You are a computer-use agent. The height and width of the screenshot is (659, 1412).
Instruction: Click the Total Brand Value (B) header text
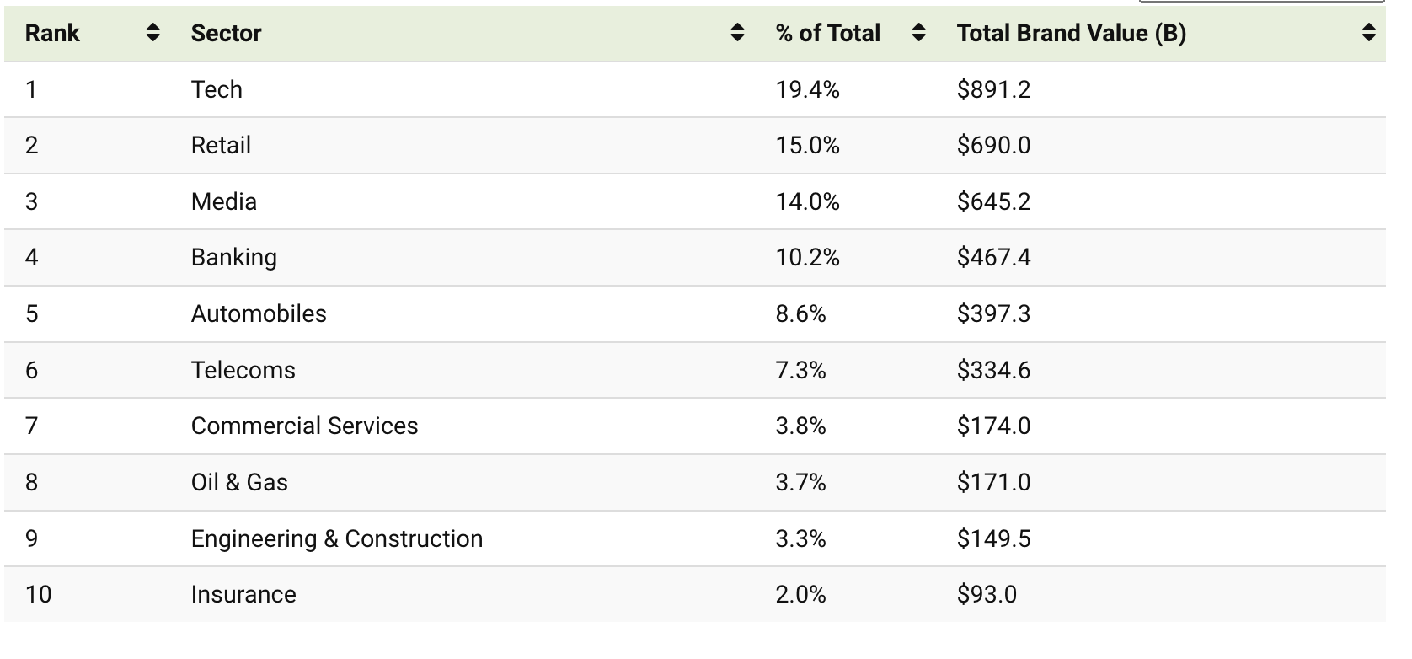click(1071, 33)
